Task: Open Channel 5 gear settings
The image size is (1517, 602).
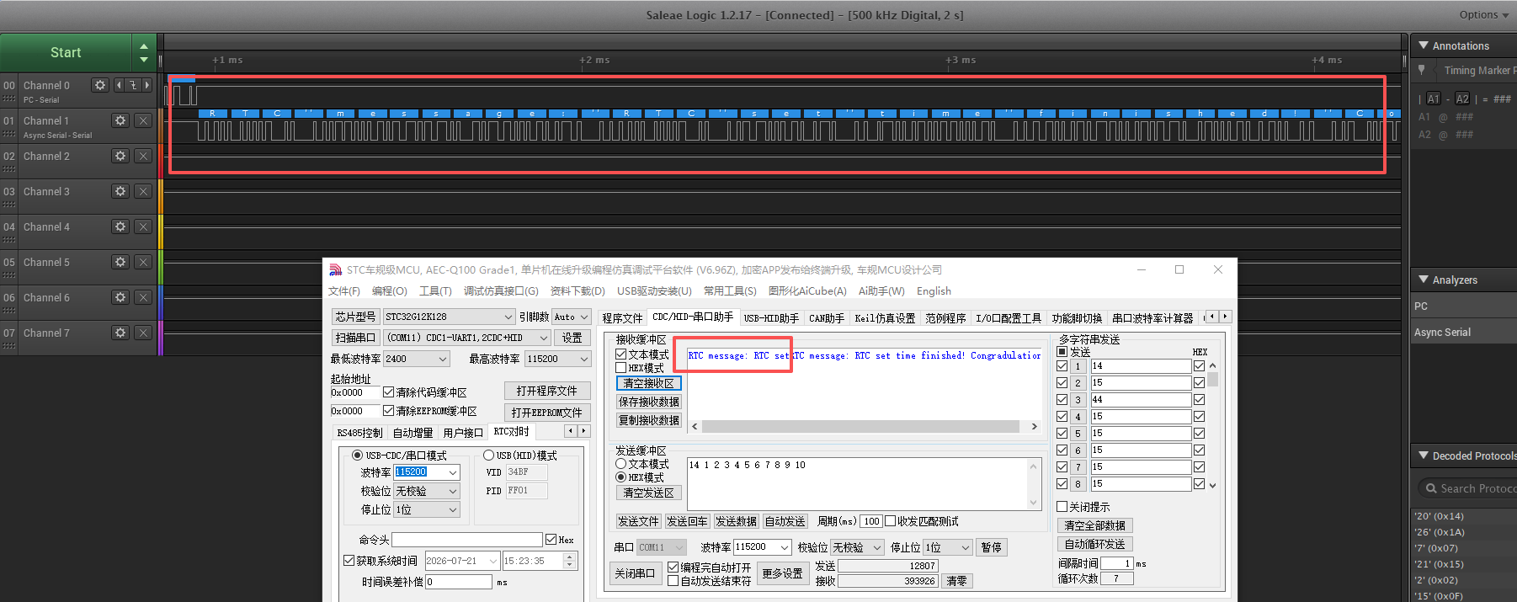Action: tap(120, 262)
